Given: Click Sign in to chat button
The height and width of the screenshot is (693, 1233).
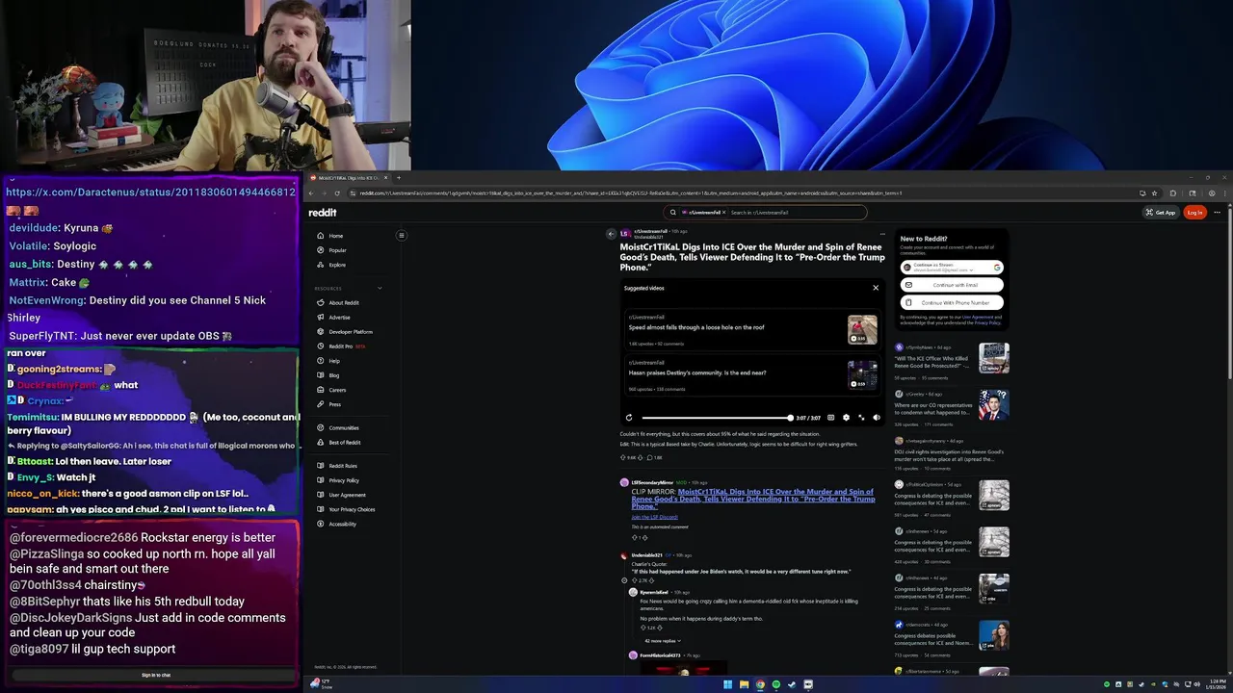Looking at the screenshot, I should click(156, 675).
